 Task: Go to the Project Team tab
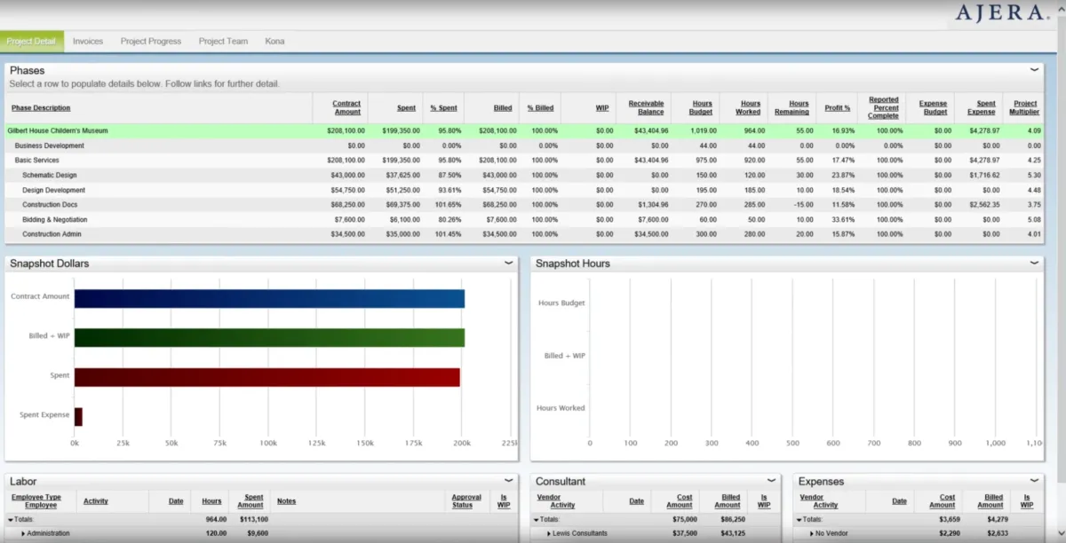point(223,42)
